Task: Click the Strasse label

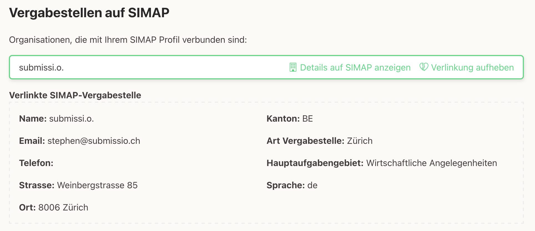Action: pyautogui.click(x=37, y=185)
